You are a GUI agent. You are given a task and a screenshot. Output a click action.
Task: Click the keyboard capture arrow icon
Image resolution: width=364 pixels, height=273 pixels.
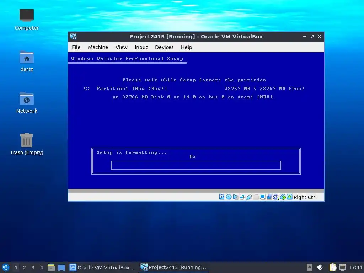[289, 197]
